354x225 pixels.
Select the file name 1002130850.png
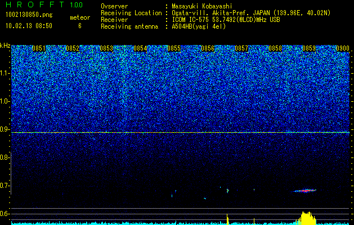coord(29,15)
